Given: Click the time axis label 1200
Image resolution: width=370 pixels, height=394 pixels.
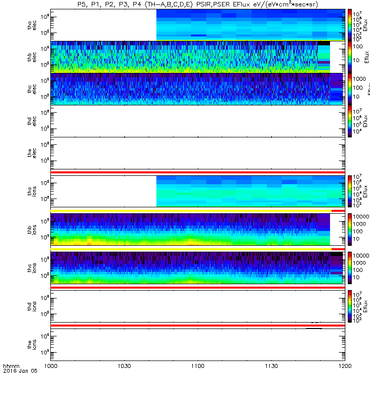Looking at the screenshot, I should (x=345, y=366).
